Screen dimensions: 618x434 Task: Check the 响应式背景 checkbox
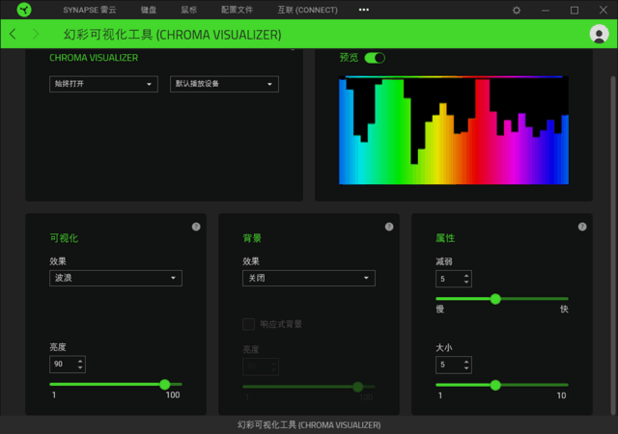[248, 324]
